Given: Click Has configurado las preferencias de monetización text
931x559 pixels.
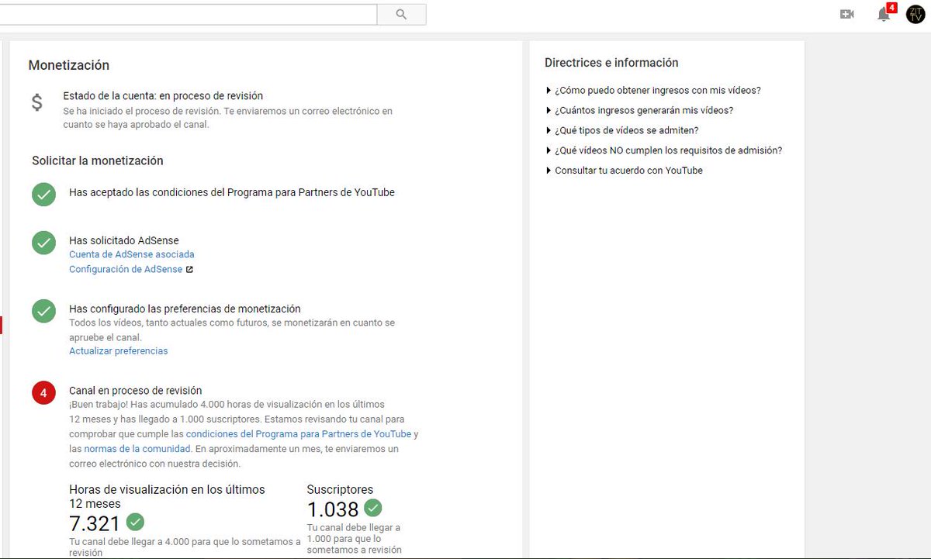Looking at the screenshot, I should click(x=185, y=309).
